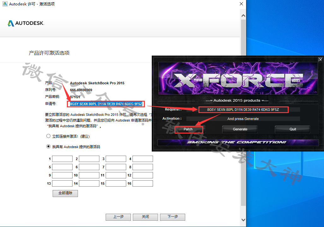Click the Autodesk 2015 products label in X-Force

coord(237,100)
